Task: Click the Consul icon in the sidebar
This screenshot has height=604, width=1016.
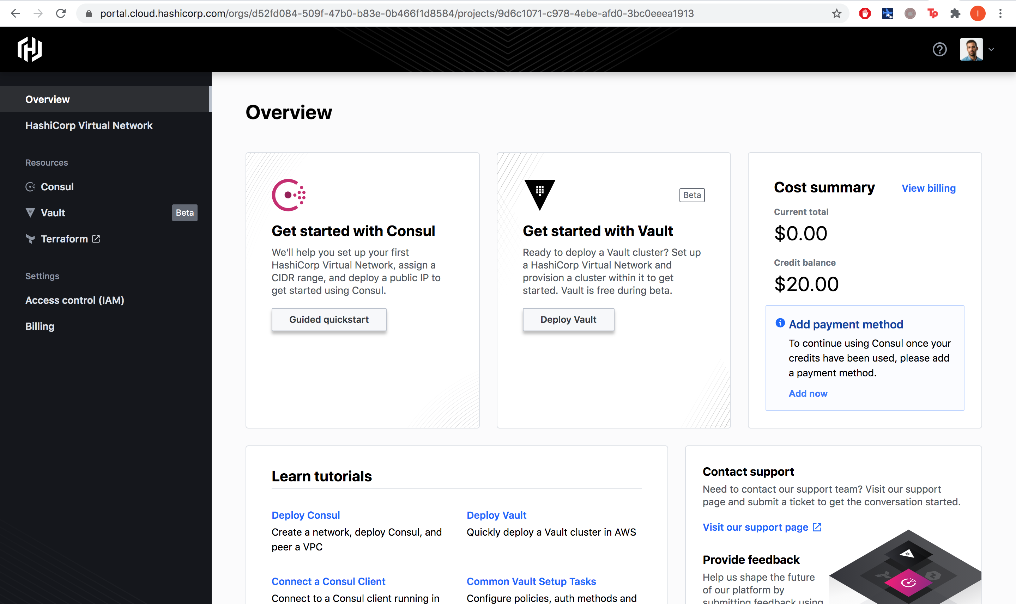Action: click(30, 187)
